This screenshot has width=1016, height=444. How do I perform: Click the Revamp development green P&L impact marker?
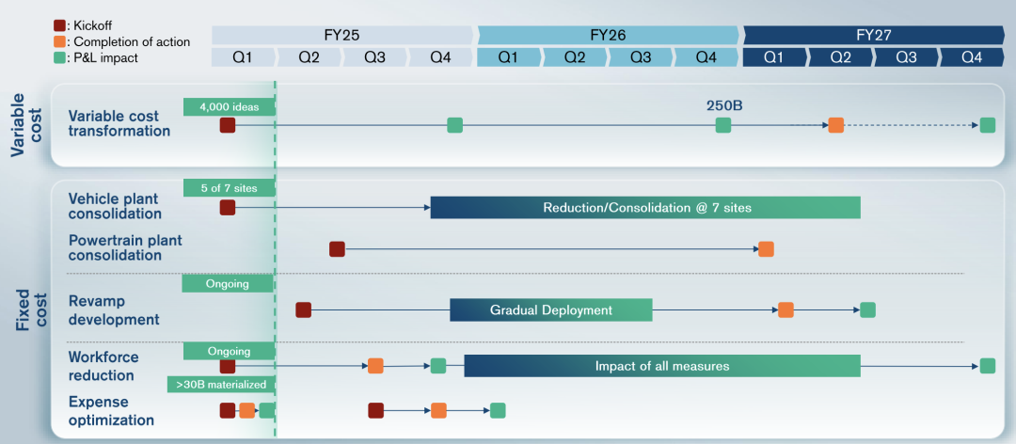pyautogui.click(x=867, y=309)
